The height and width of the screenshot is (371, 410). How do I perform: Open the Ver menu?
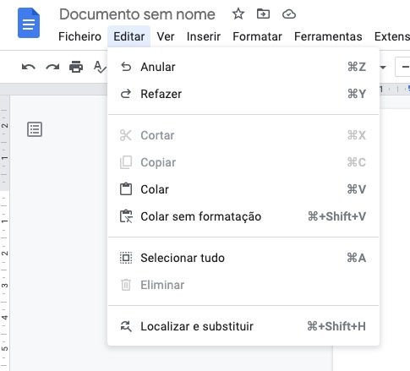pos(166,36)
